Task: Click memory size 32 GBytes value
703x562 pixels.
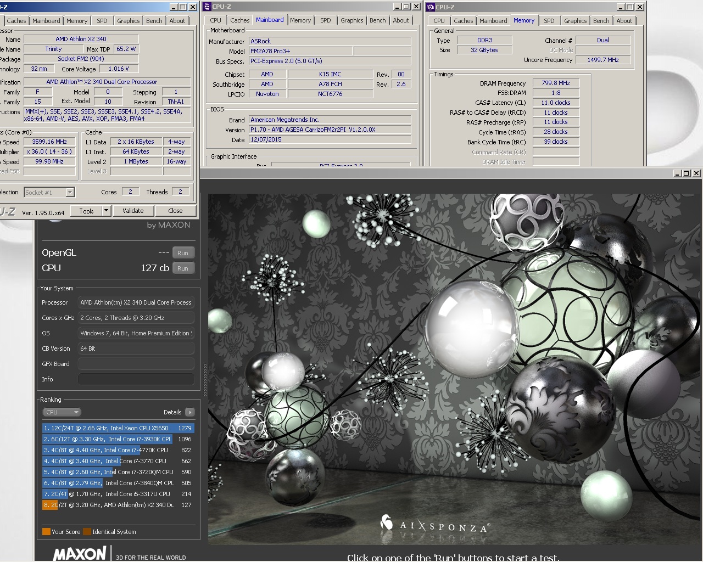Action: [484, 50]
